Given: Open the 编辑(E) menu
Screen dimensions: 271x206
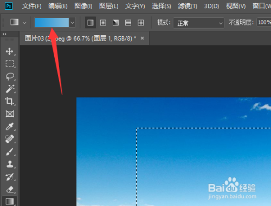Looking at the screenshot, I should pos(58,6).
